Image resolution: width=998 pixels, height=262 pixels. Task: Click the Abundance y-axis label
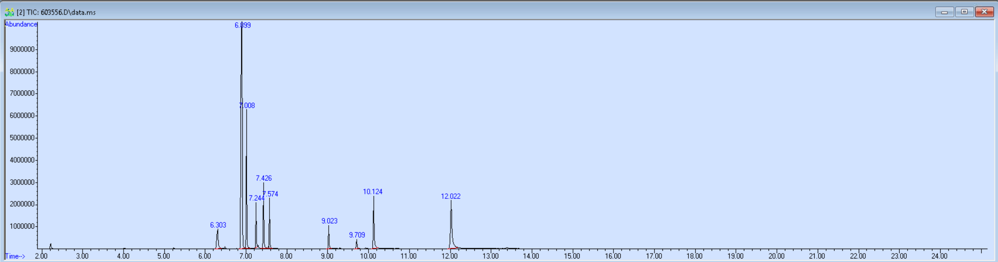pos(21,24)
